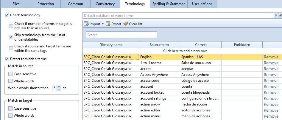282x120 pixels.
Task: Remove the Access Anywhere term row
Action: (271, 75)
